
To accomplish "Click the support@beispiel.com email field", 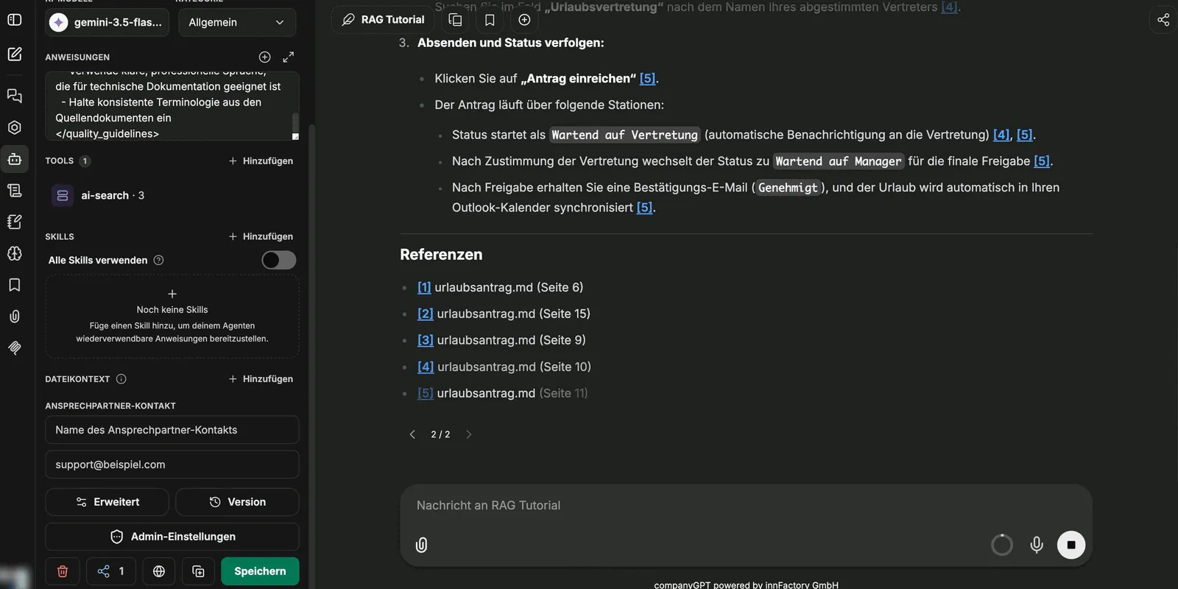I will (172, 465).
